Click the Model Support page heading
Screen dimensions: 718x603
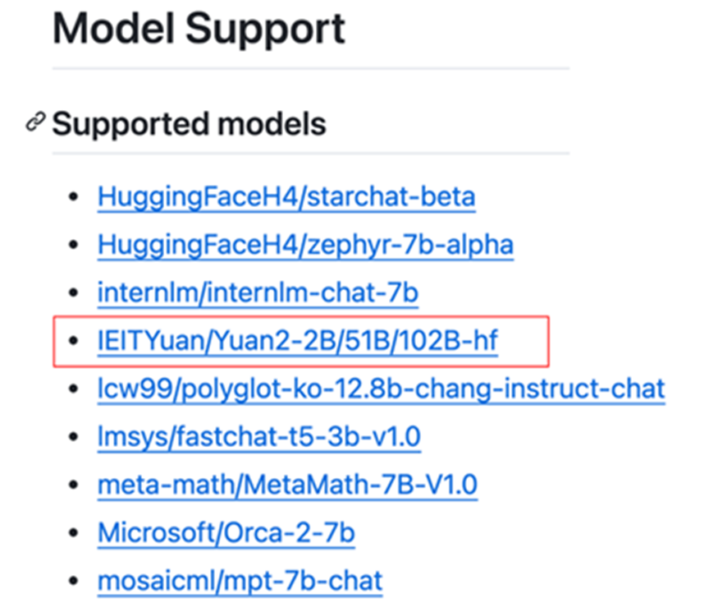(199, 30)
